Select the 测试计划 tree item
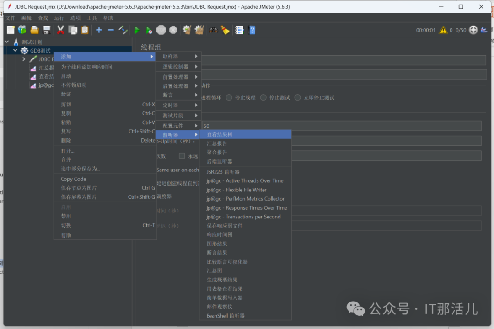 pos(32,42)
